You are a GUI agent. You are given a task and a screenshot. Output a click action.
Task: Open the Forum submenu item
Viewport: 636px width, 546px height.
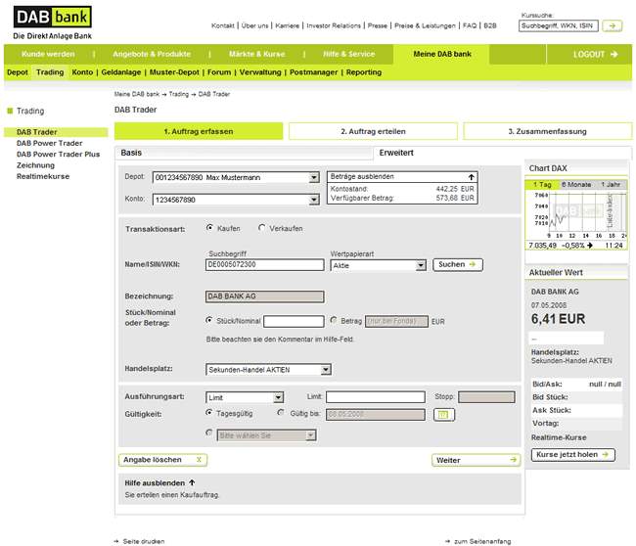click(x=219, y=72)
